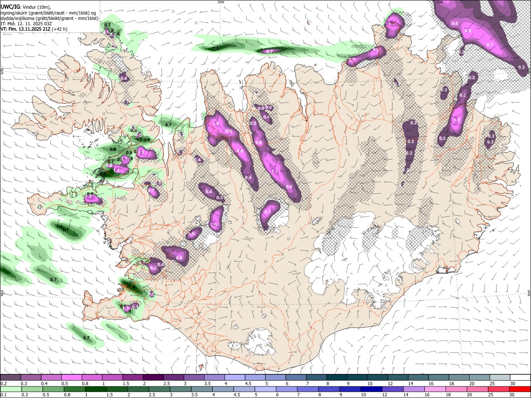Click the slate blue 6–7 snow legend swatch
This screenshot has height=398, width=531.
[x=296, y=378]
